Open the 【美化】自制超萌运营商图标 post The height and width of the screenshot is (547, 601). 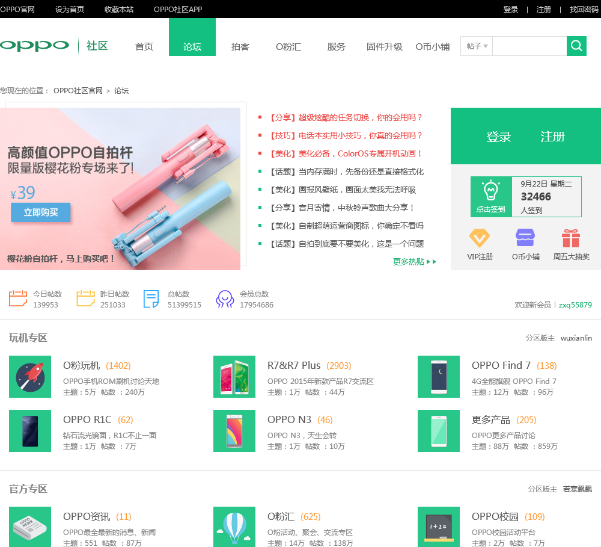346,226
